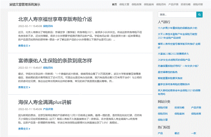The height and width of the screenshot is (137, 211).
Task: Go to 保险文章 in the top menu
Action: pos(124,4)
